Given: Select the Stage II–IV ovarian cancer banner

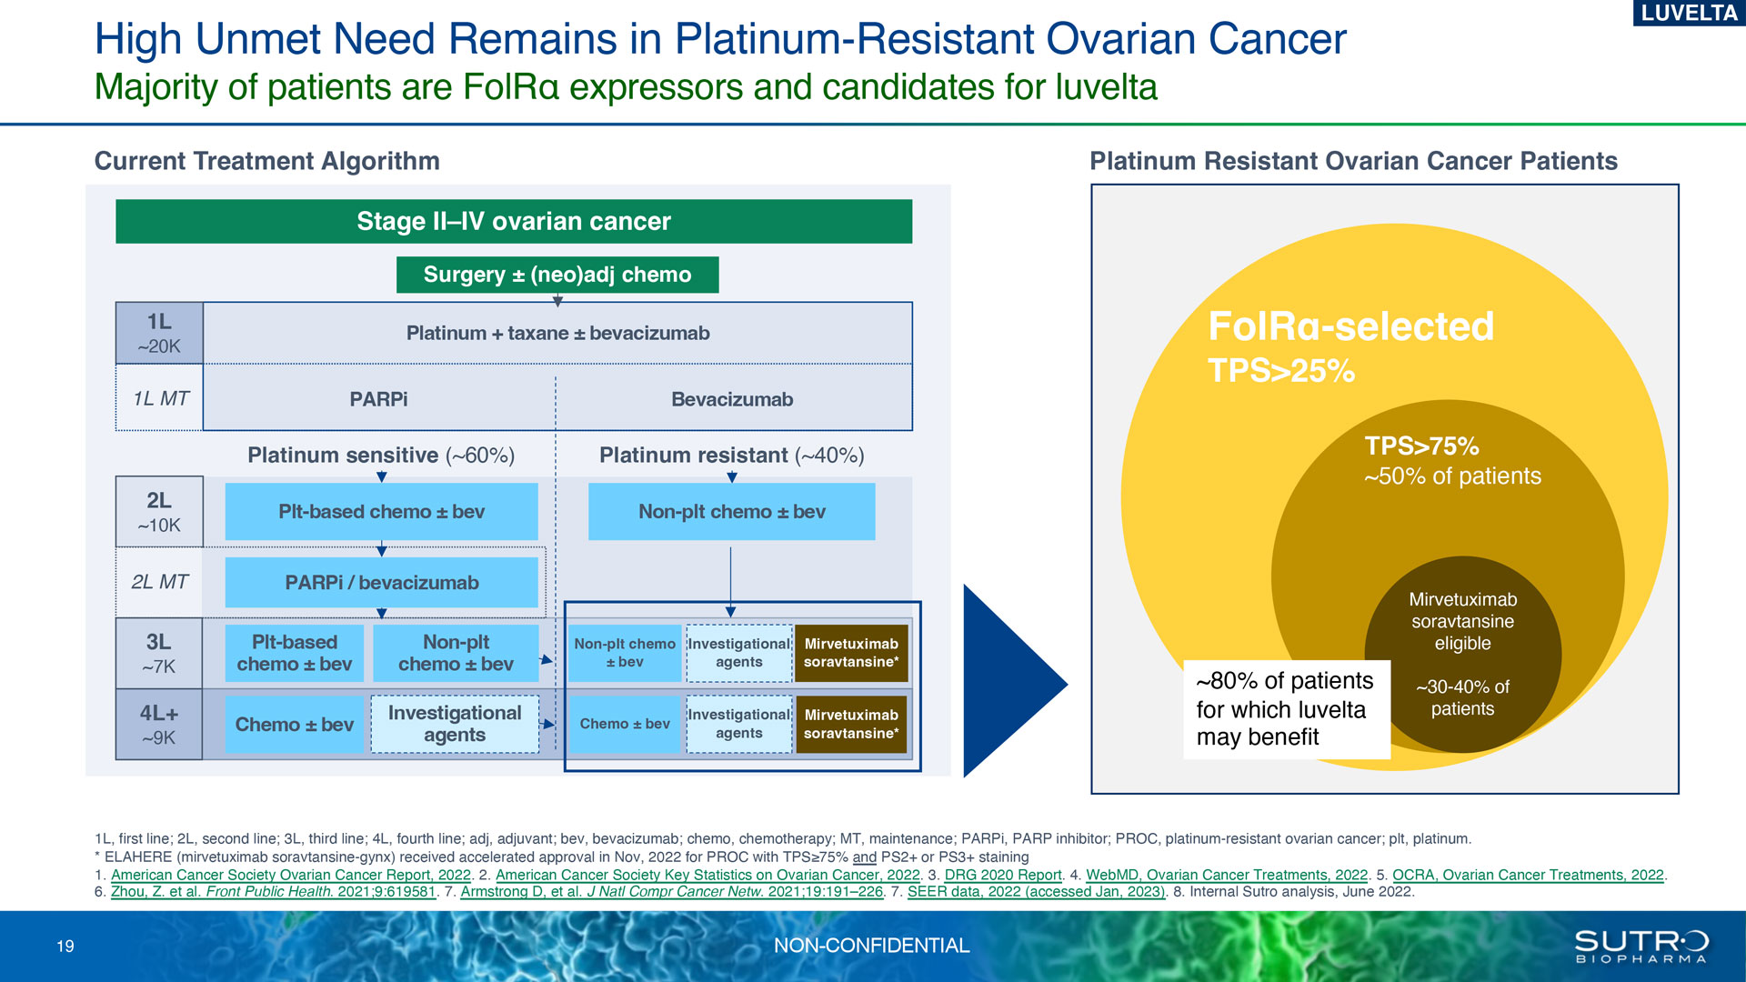Looking at the screenshot, I should pos(514,221).
